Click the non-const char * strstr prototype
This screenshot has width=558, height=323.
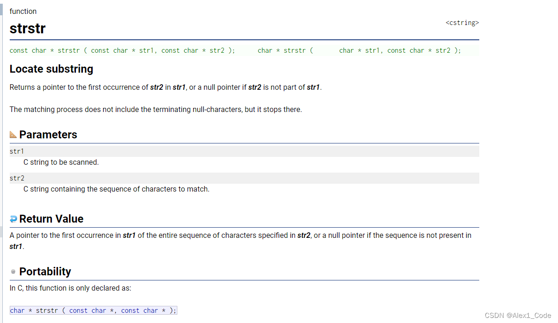(x=359, y=50)
